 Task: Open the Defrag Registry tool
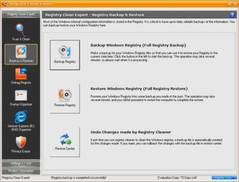tap(21, 76)
